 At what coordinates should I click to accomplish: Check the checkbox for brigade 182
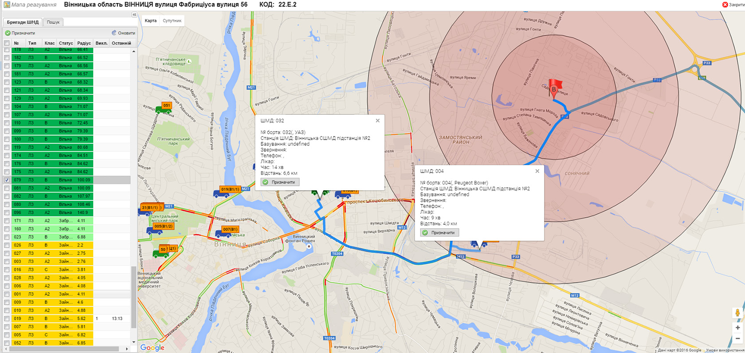coord(7,58)
